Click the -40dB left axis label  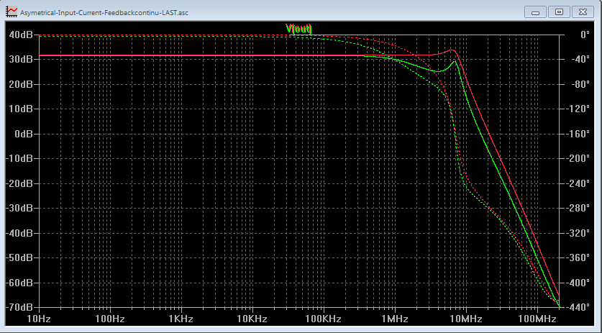[x=19, y=233]
